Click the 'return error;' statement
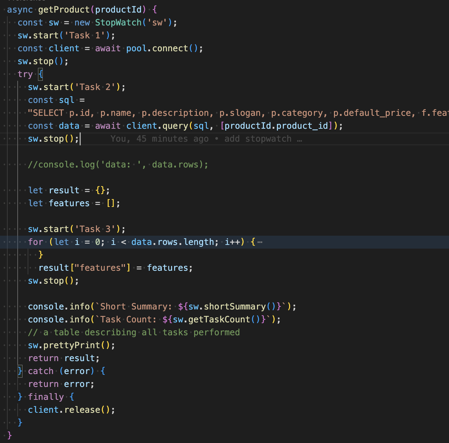This screenshot has width=449, height=443. (61, 384)
